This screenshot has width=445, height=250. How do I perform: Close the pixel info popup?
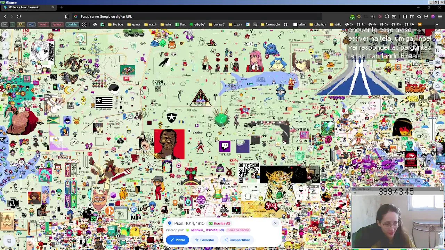275,223
